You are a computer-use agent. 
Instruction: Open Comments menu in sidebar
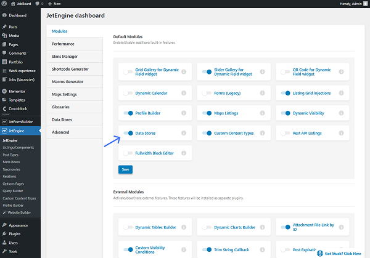pyautogui.click(x=20, y=53)
